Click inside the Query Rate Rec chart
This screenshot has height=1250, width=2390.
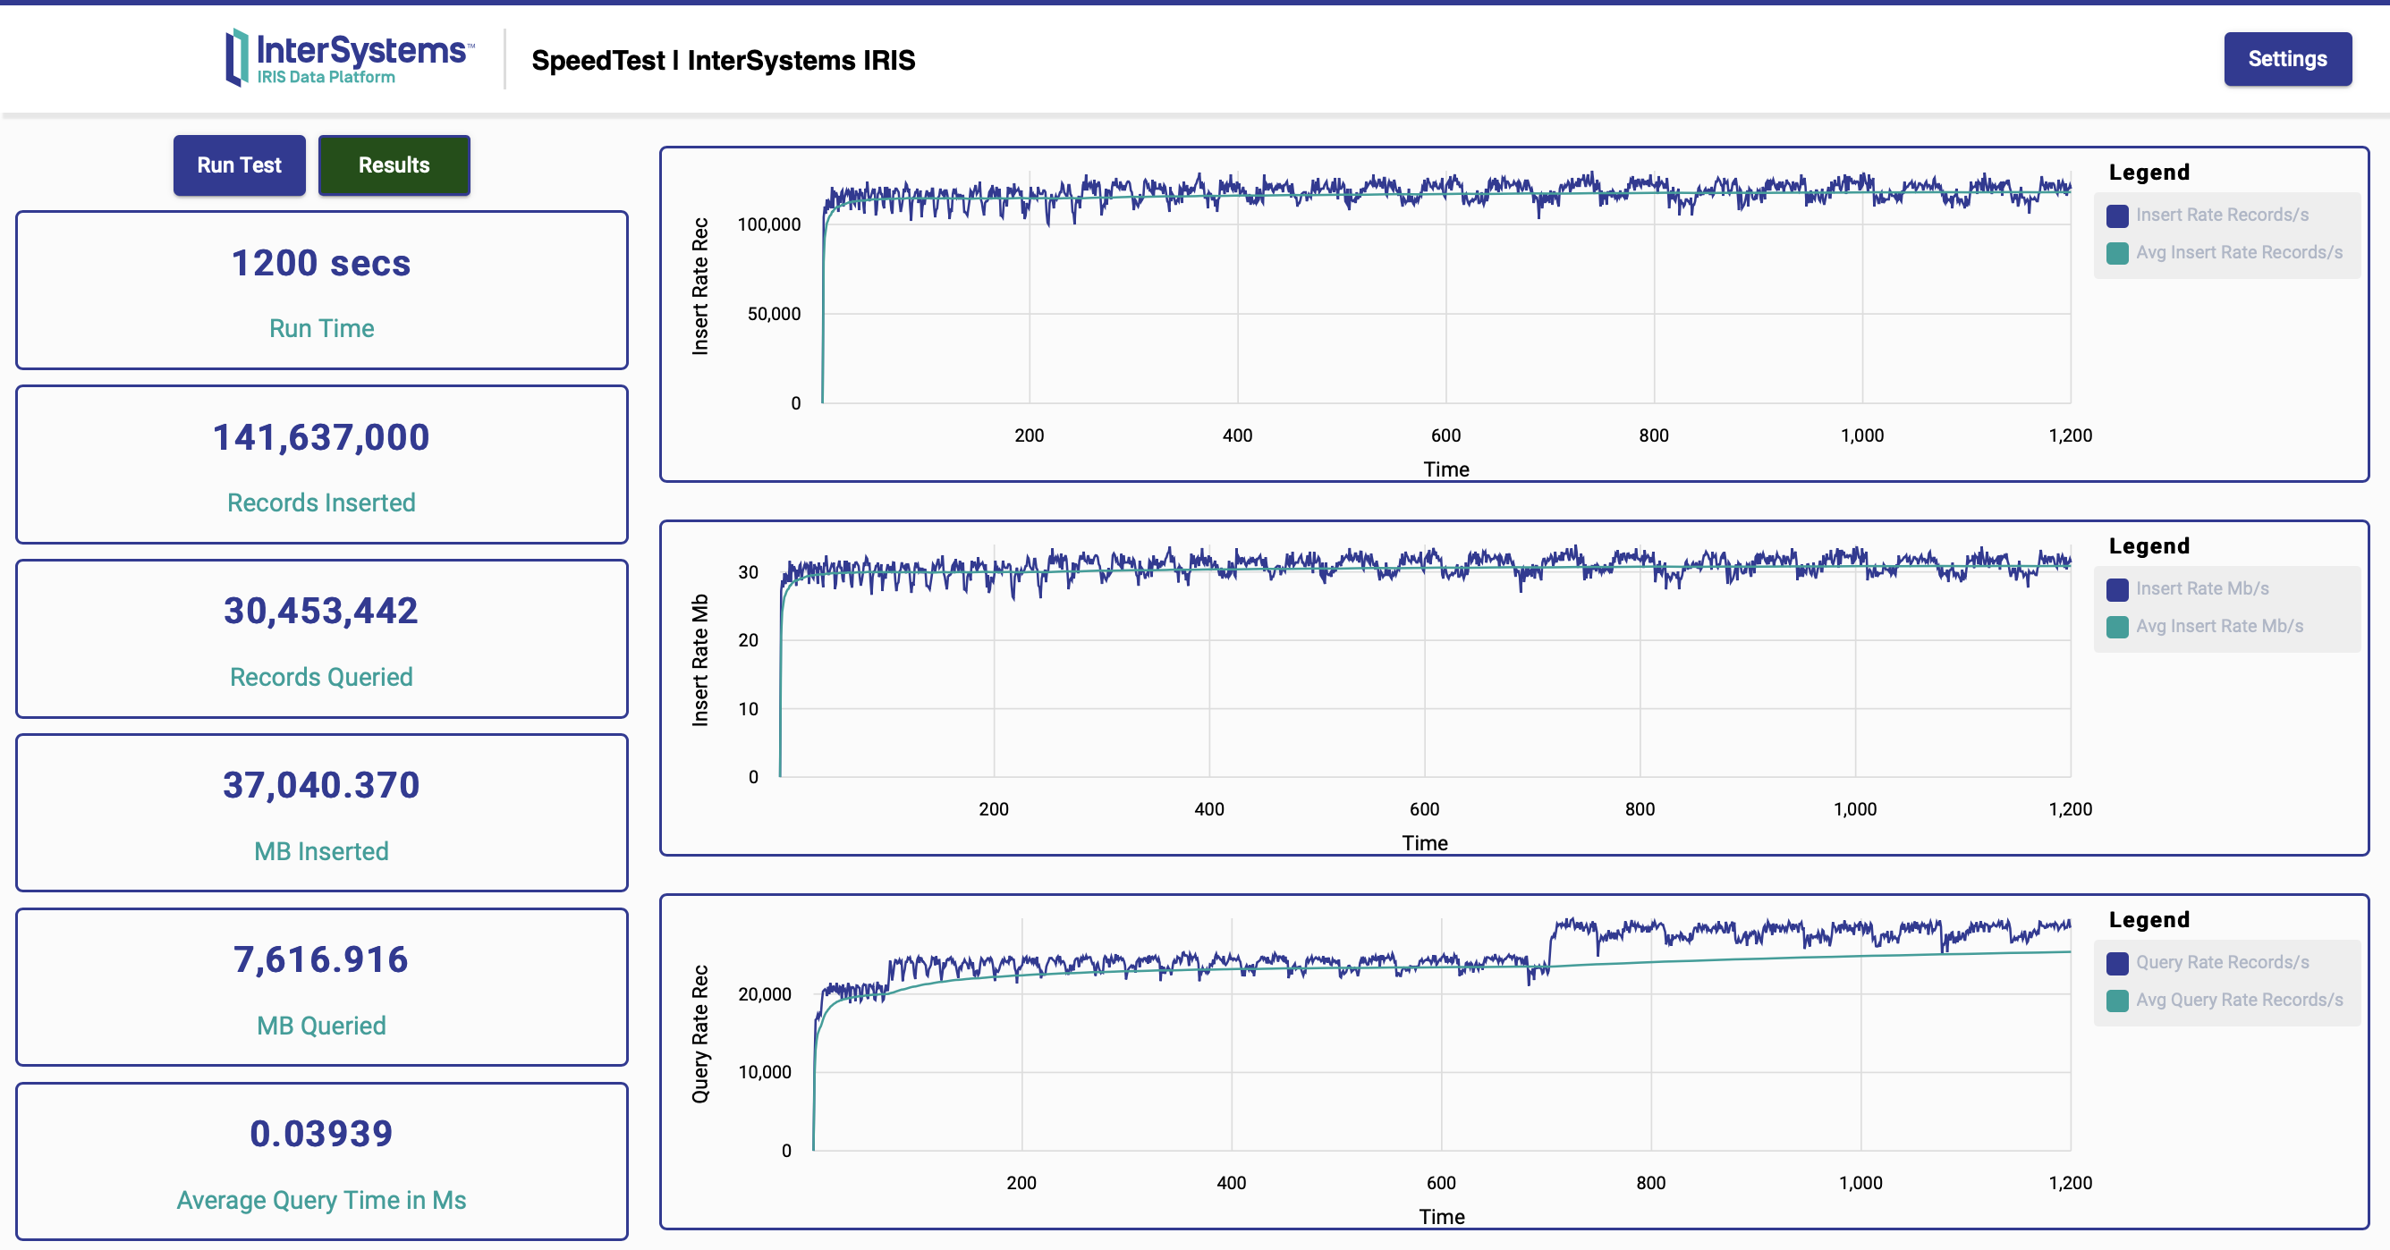point(1438,1067)
